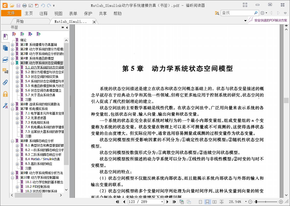
Task: Delete bookmark with red x icon
Action: (x=14, y=34)
